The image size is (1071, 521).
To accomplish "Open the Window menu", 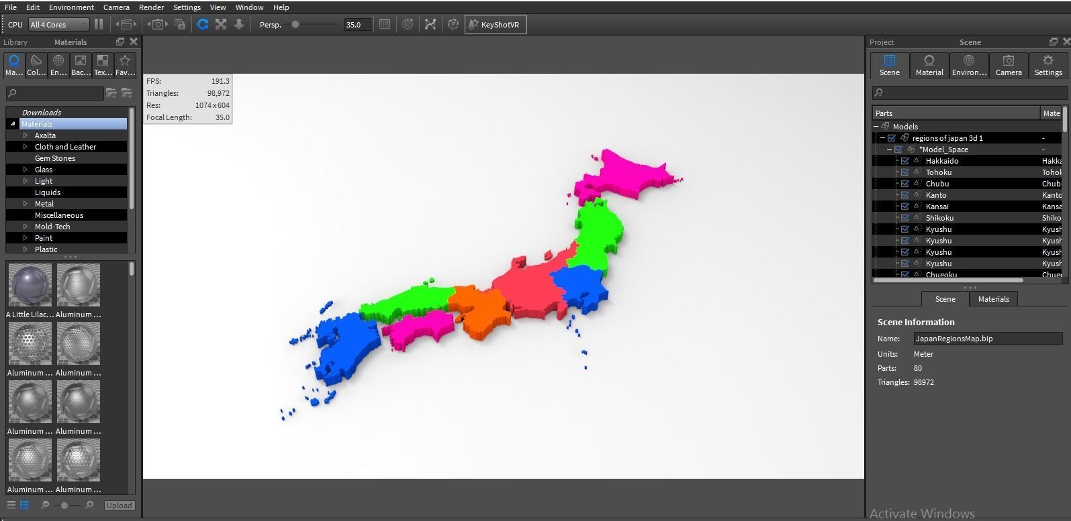I will pyautogui.click(x=249, y=7).
